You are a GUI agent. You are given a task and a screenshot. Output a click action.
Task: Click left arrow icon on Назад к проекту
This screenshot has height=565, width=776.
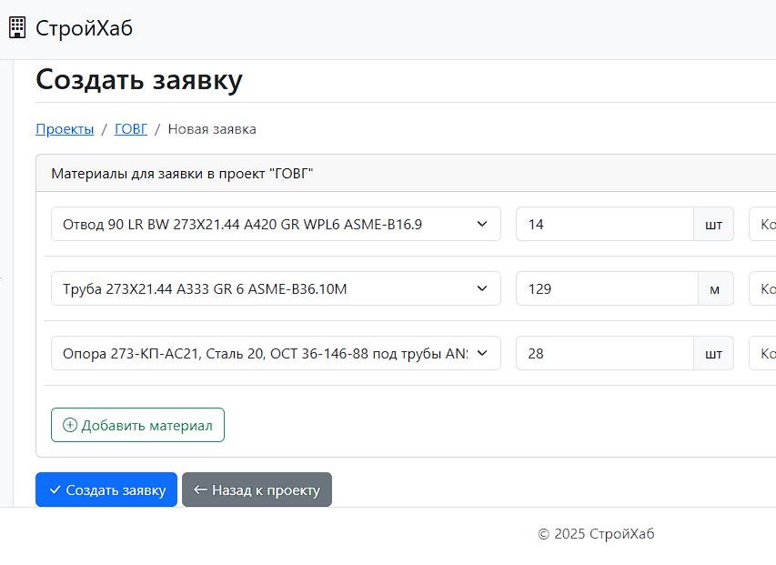click(200, 489)
